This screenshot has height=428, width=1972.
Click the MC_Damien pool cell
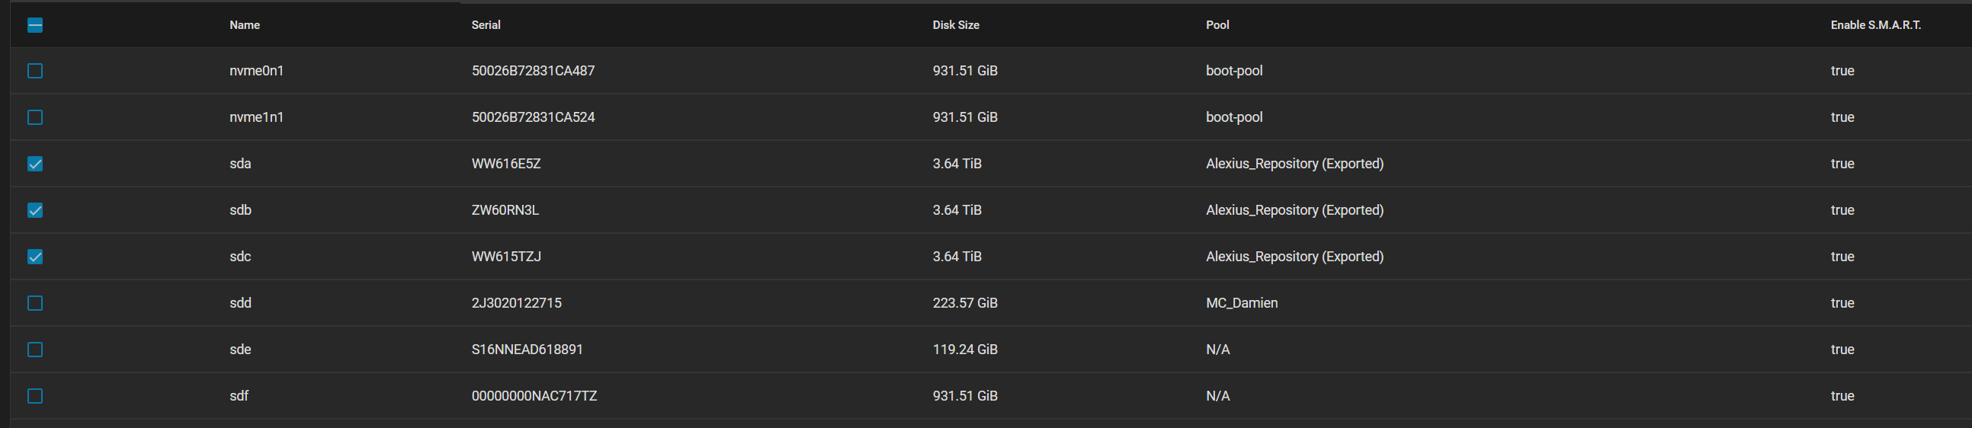coord(1241,303)
